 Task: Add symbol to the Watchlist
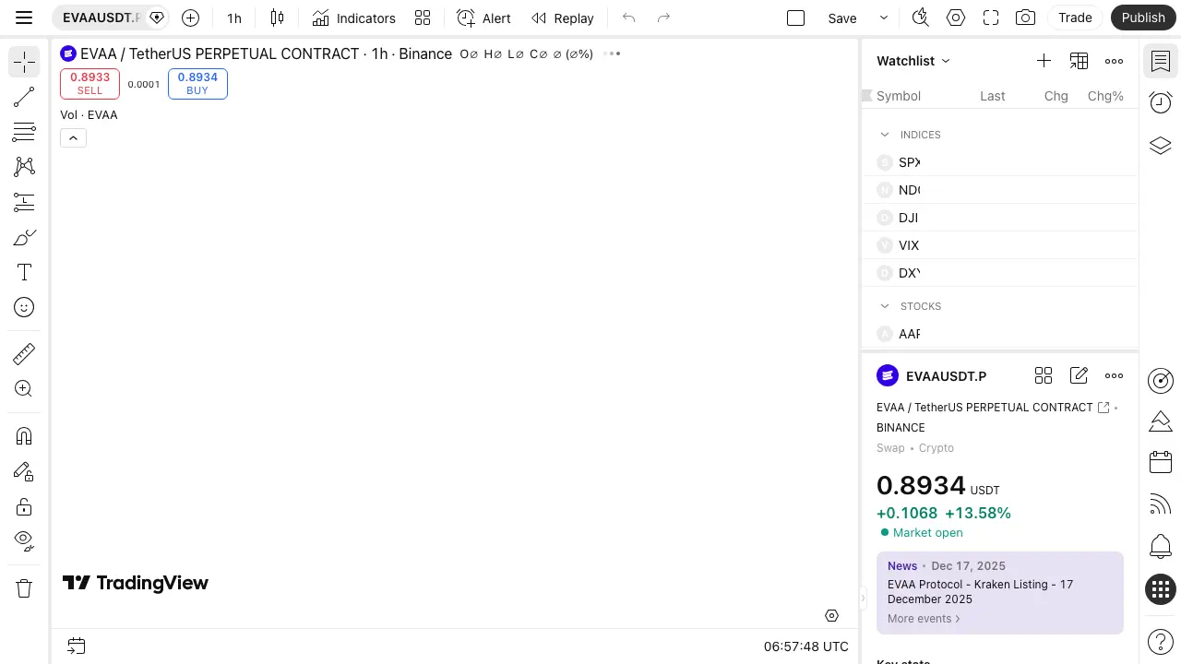[1044, 61]
